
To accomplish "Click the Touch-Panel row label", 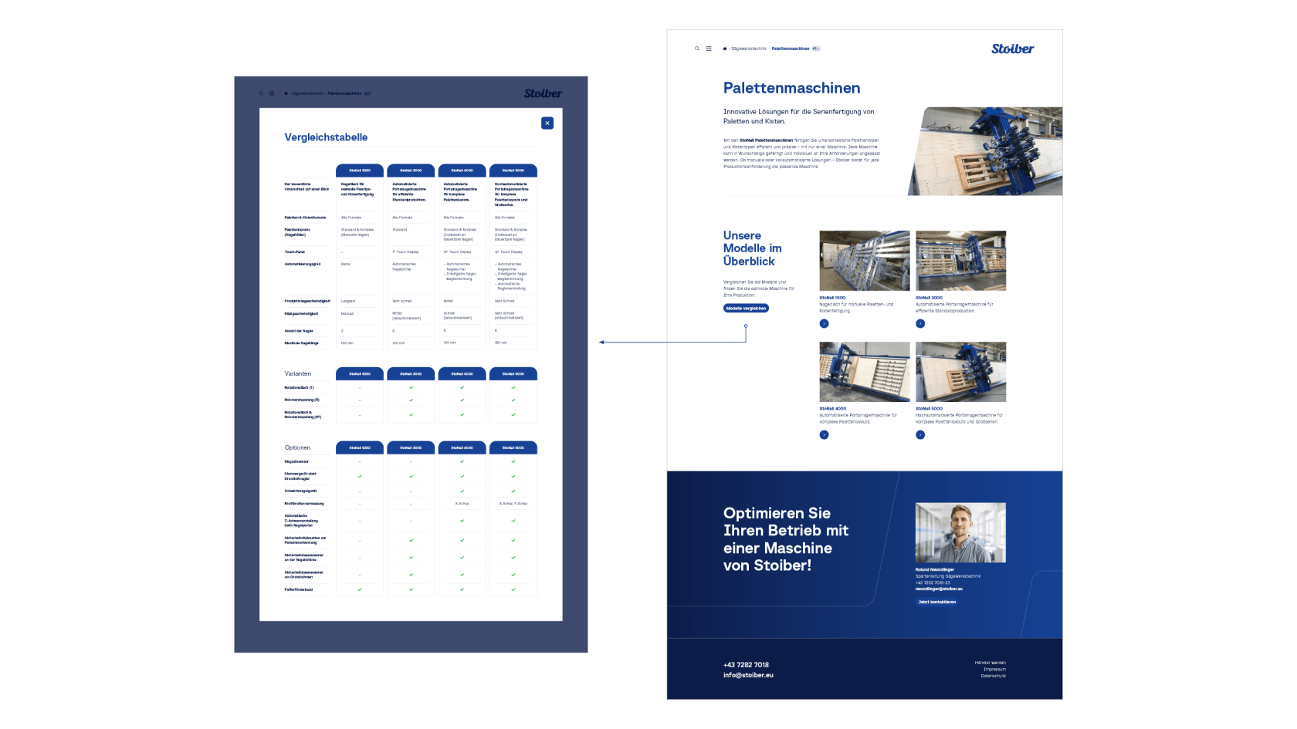I will [294, 251].
